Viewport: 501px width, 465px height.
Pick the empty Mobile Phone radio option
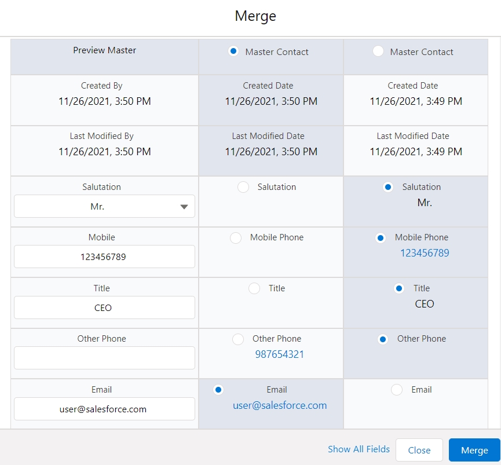pos(236,238)
